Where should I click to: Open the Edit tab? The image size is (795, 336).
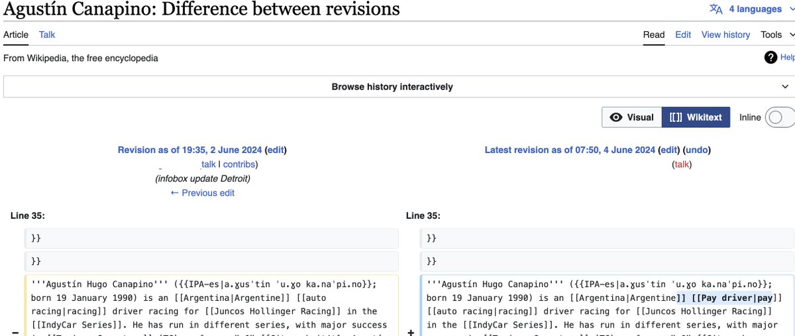[x=683, y=34]
